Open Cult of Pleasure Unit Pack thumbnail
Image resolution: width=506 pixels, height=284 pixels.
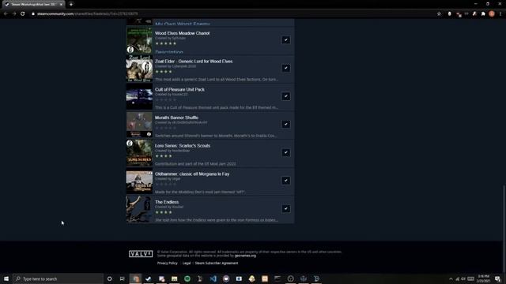(x=139, y=96)
